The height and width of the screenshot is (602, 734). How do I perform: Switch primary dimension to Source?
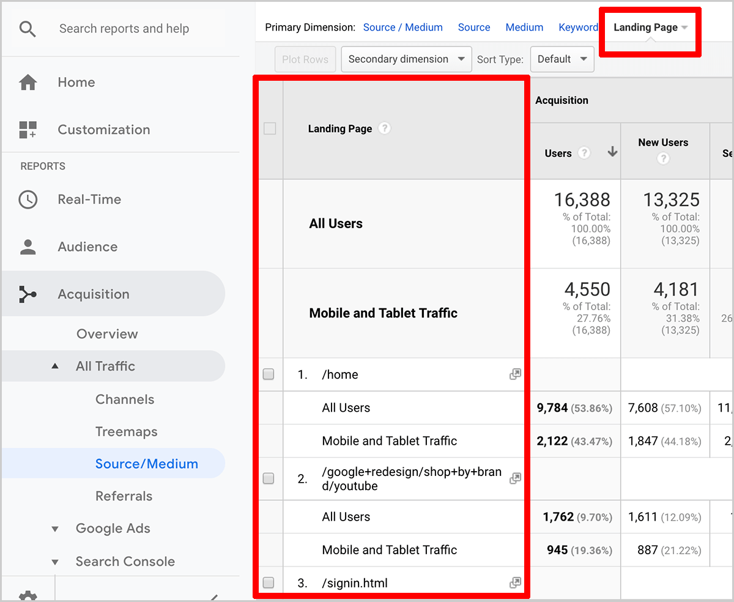pyautogui.click(x=474, y=28)
